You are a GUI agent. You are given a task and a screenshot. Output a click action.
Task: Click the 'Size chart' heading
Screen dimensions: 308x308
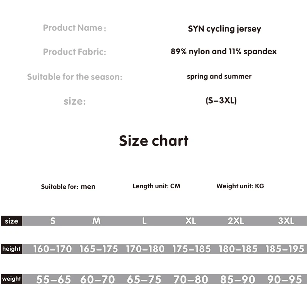click(x=154, y=141)
